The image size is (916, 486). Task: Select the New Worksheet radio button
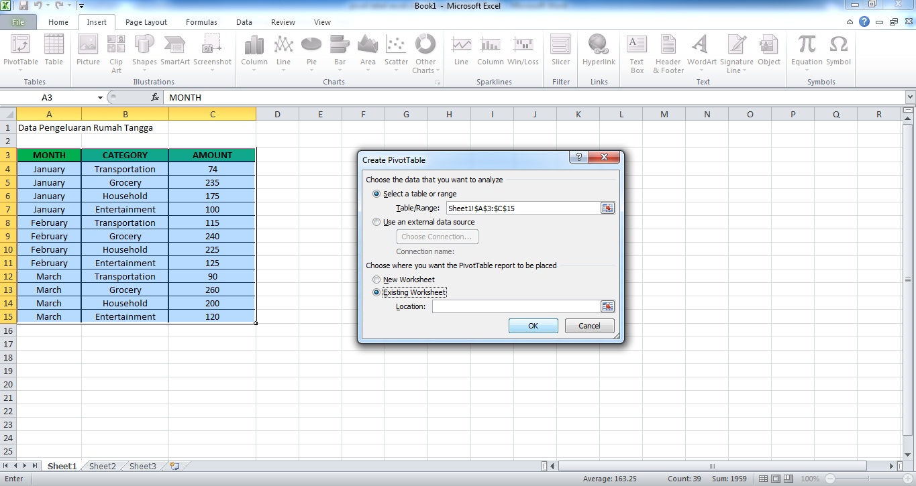pyautogui.click(x=376, y=280)
